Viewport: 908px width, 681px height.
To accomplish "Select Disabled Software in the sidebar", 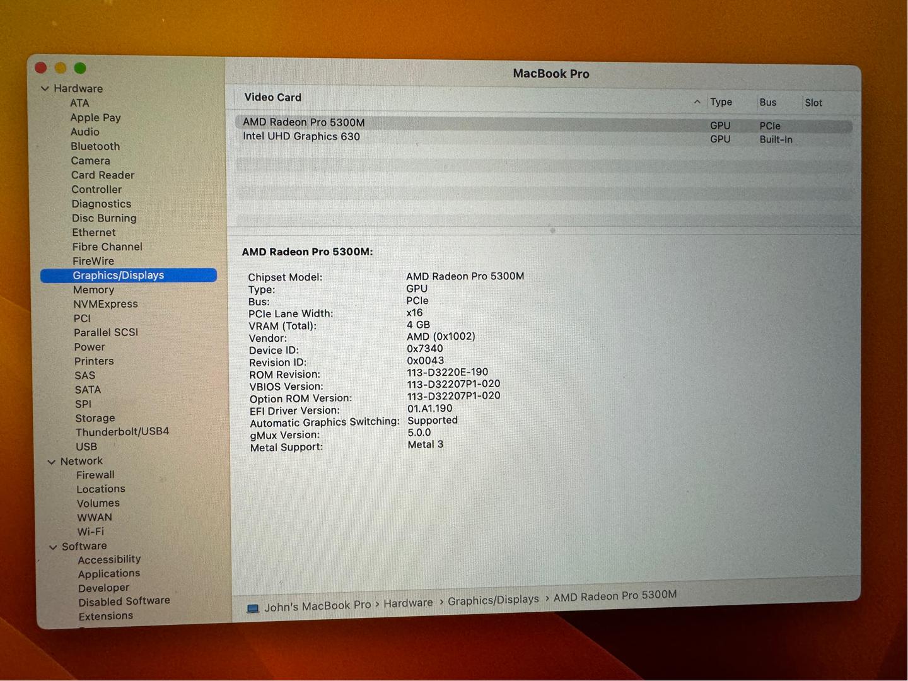I will (124, 602).
